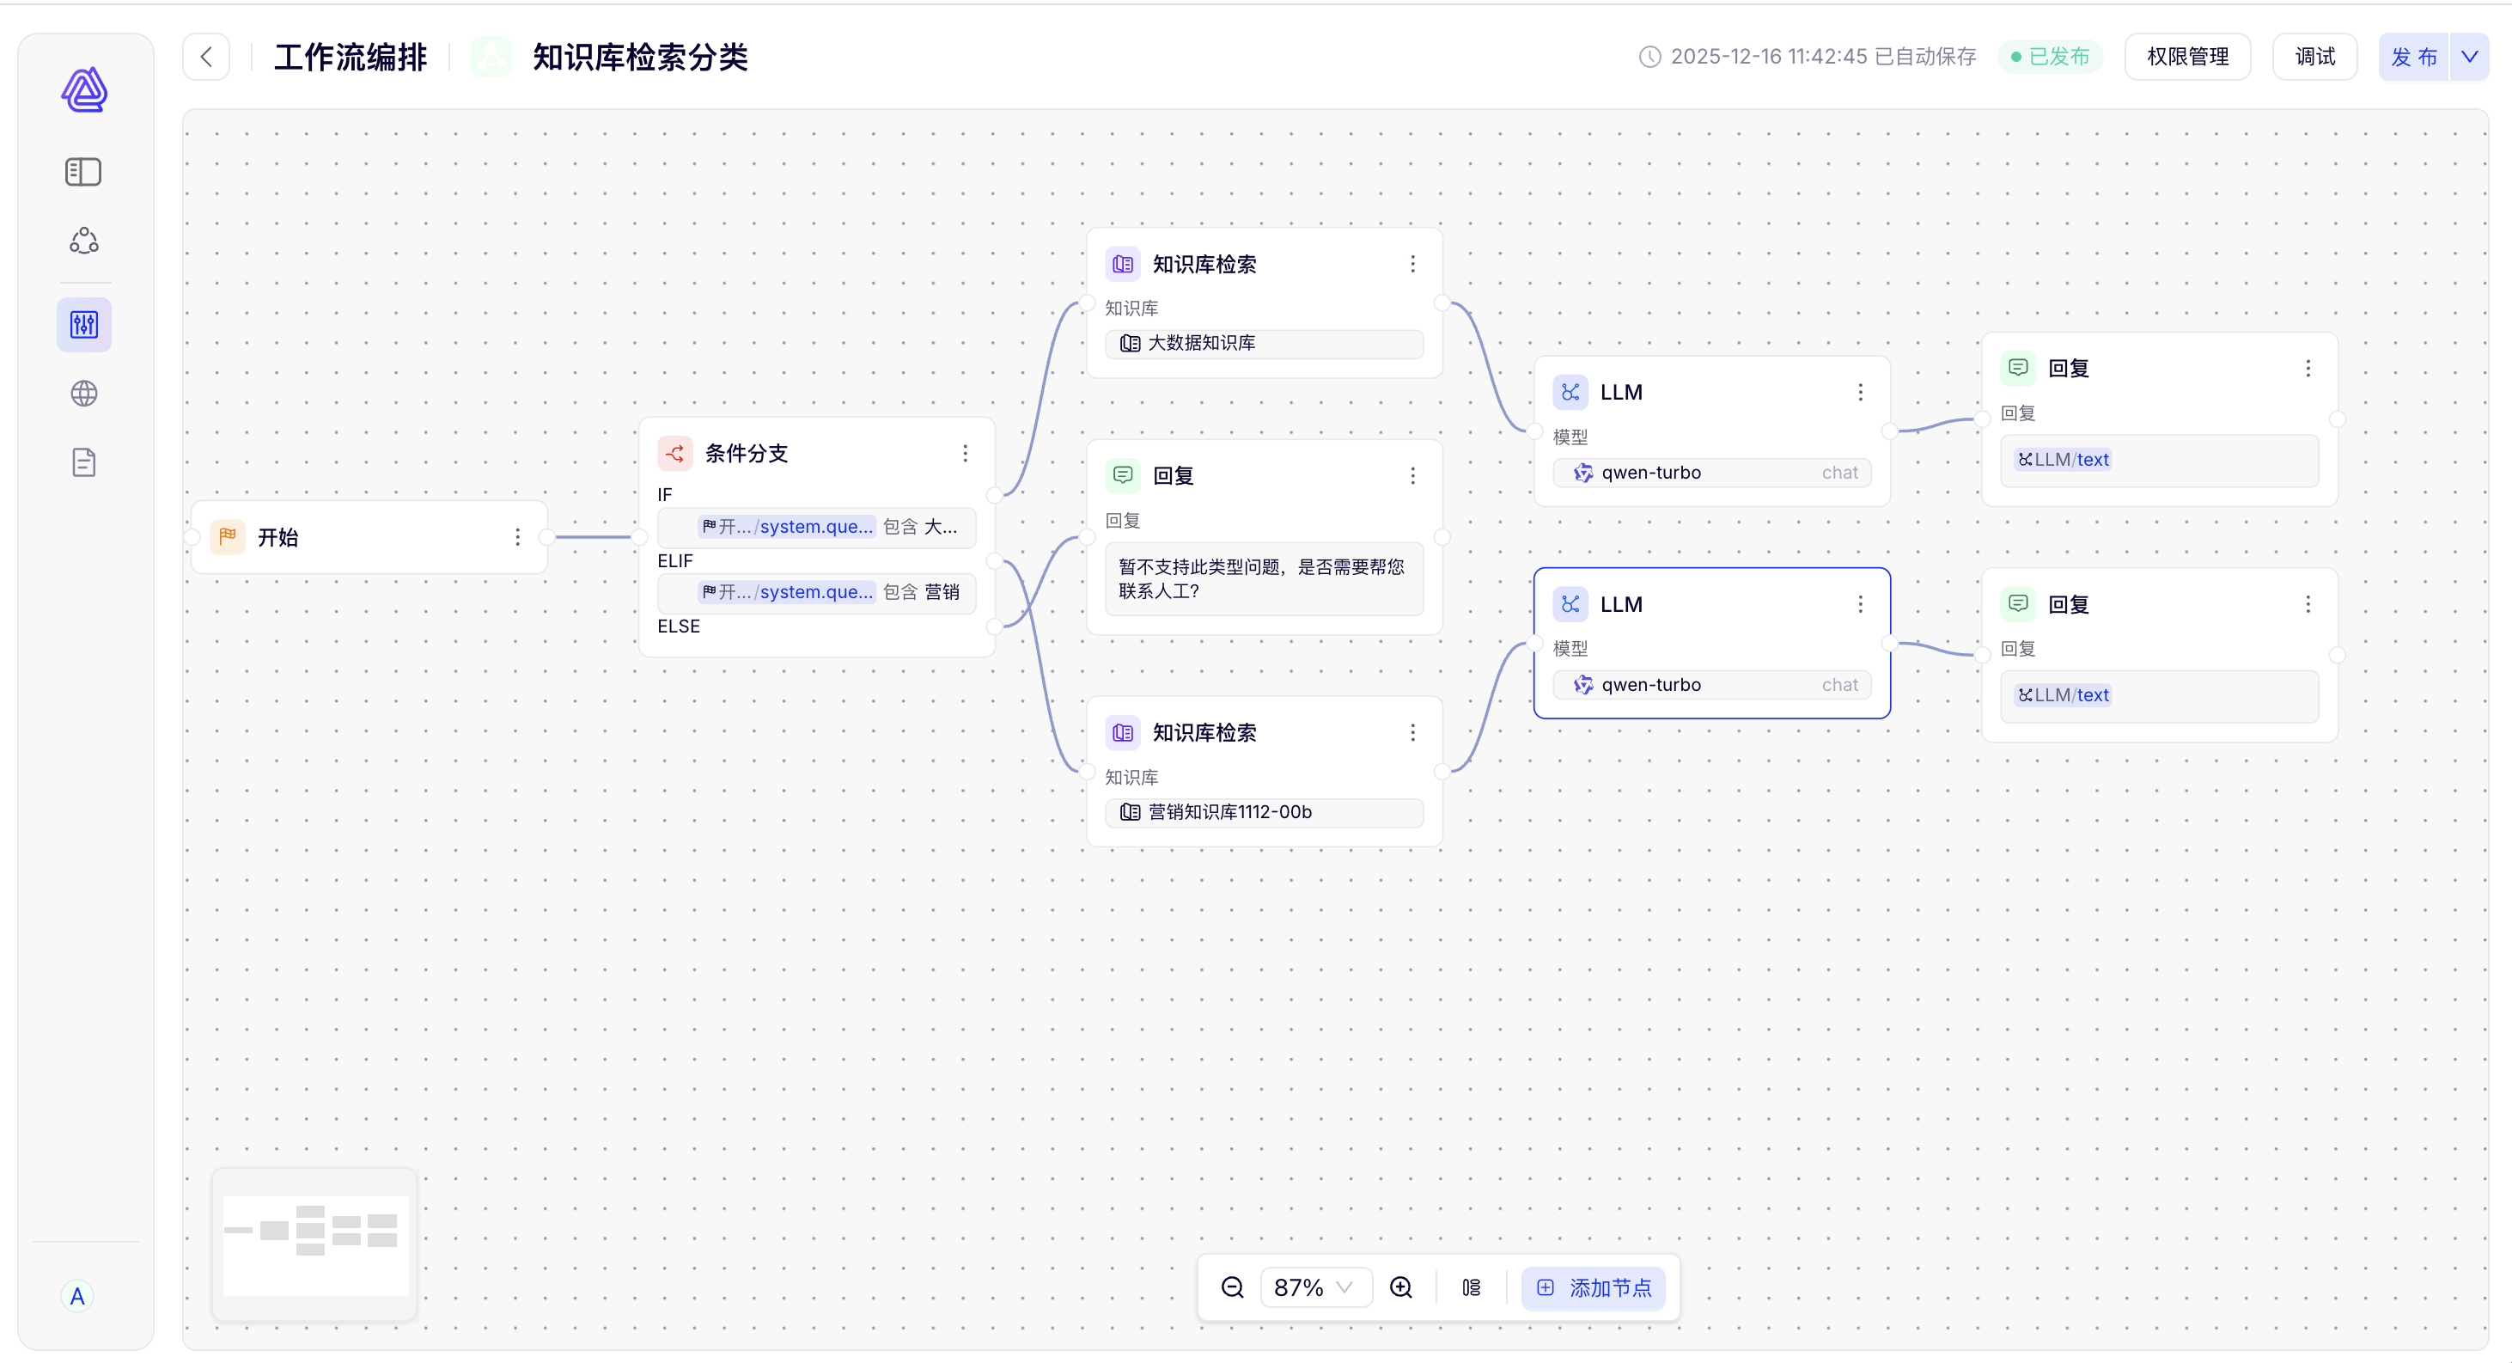Click the zoom out magnifier icon

[1233, 1287]
